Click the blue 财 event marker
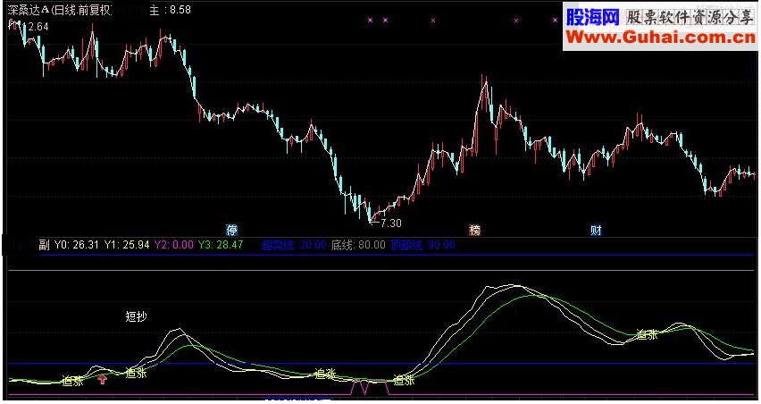Screen dimensions: 761x404 596,230
